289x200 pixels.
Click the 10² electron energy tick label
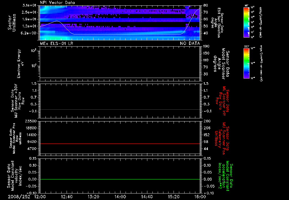(34, 50)
